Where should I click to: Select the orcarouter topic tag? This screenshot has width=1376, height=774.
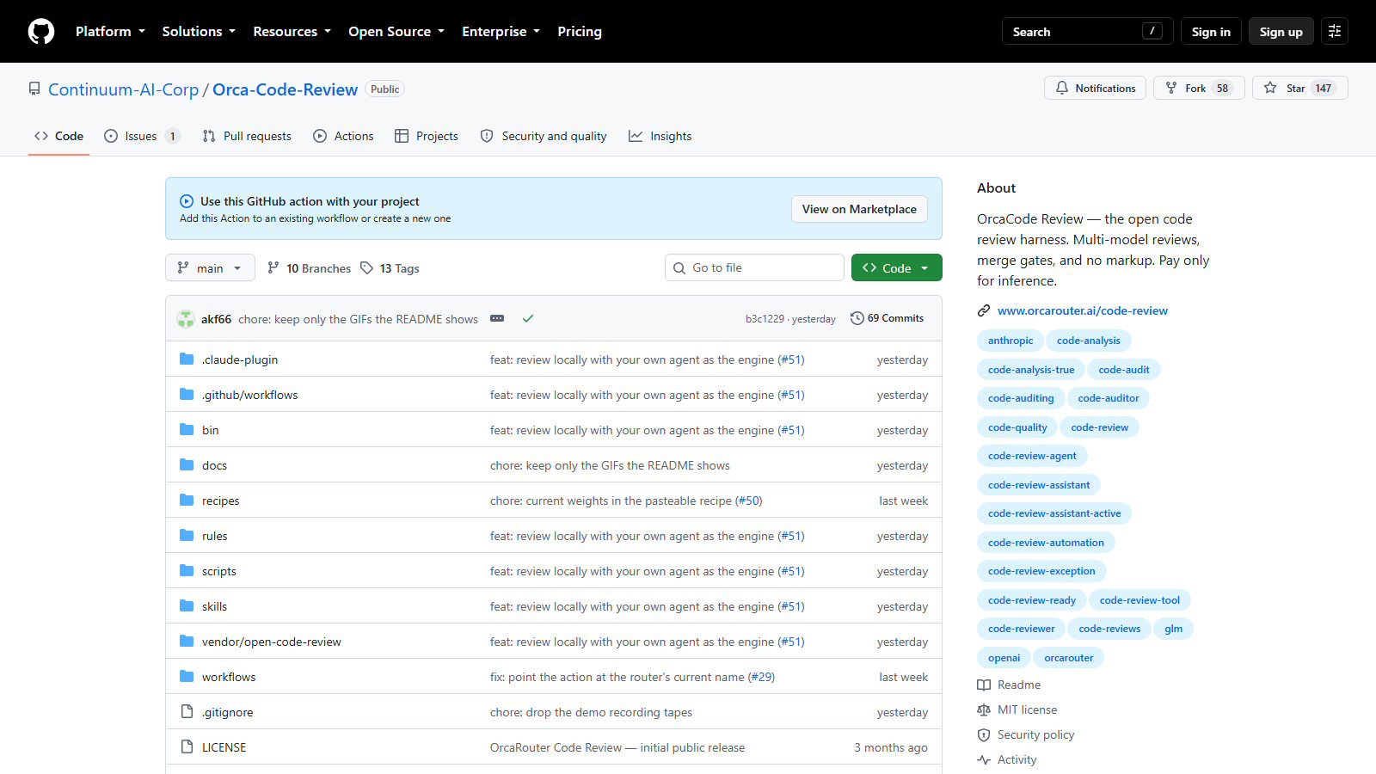[x=1069, y=658]
